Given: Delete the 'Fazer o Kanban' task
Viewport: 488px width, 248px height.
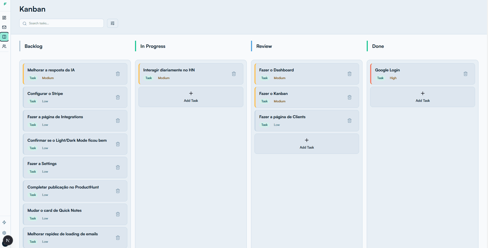Looking at the screenshot, I should (x=350, y=97).
